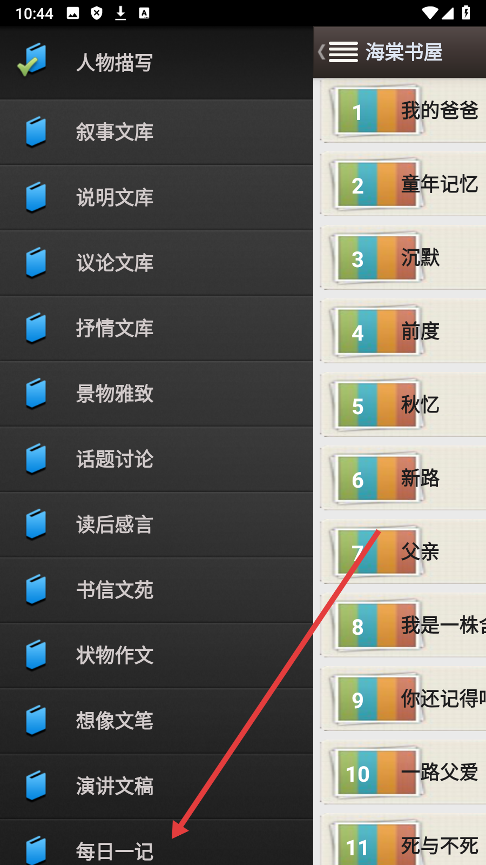
Task: Tap the hamburger menu icon beside 海棠书屋
Action: pos(343,52)
